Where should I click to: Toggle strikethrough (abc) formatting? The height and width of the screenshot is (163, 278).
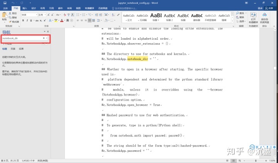pyautogui.click(x=37, y=20)
